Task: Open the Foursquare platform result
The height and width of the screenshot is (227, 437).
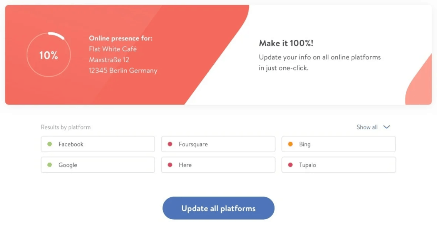Action: click(218, 144)
